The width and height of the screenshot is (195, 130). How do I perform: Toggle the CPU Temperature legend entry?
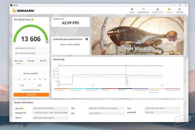pyautogui.click(x=78, y=89)
